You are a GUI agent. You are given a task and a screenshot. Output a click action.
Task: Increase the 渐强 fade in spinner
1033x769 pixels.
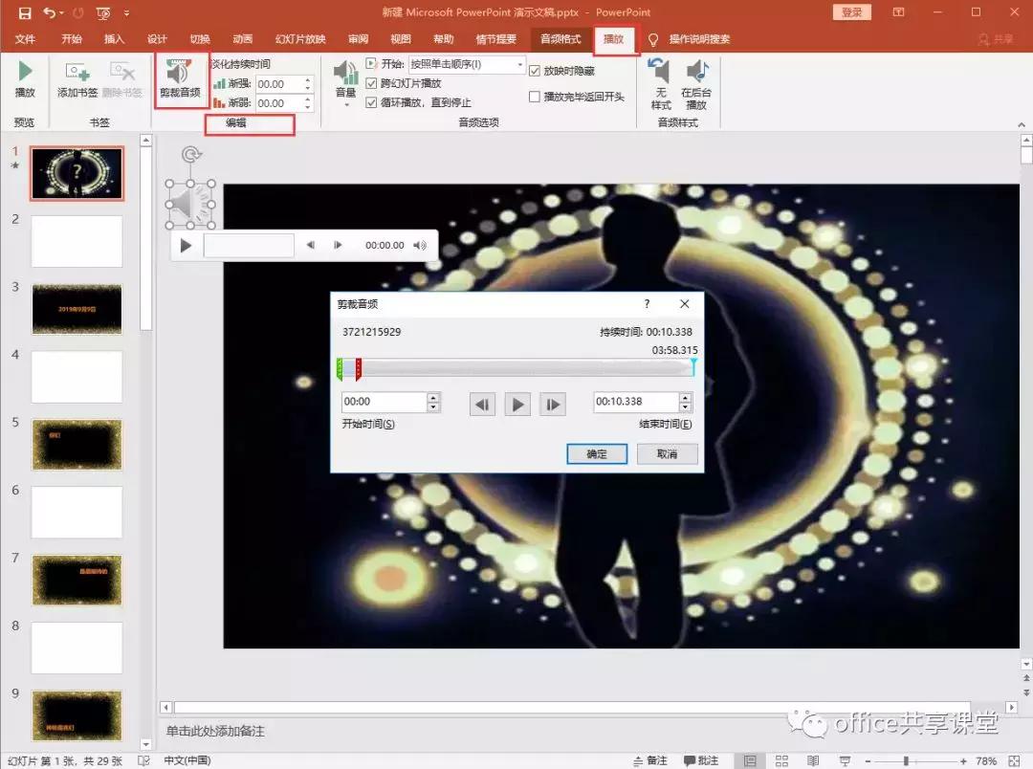[x=308, y=80]
